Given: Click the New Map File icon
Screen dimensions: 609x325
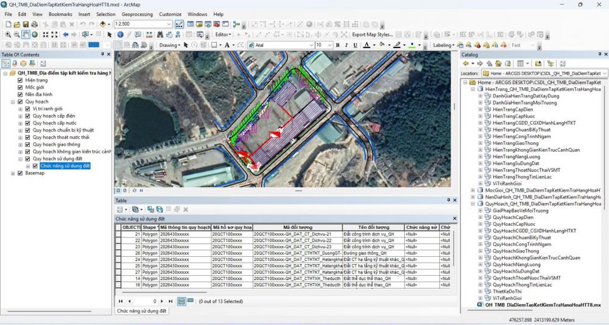Looking at the screenshot, I should [8, 24].
